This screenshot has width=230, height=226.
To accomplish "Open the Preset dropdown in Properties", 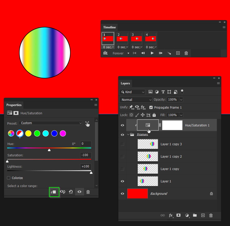I will pos(50,123).
